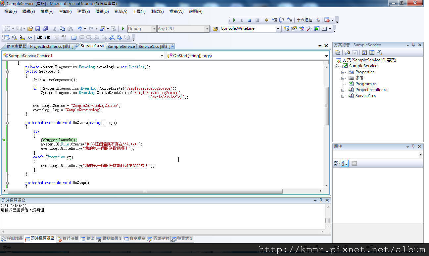The image size is (429, 256).
Task: Open the 呼叫堆疊 call stack tab
Action: [12, 239]
